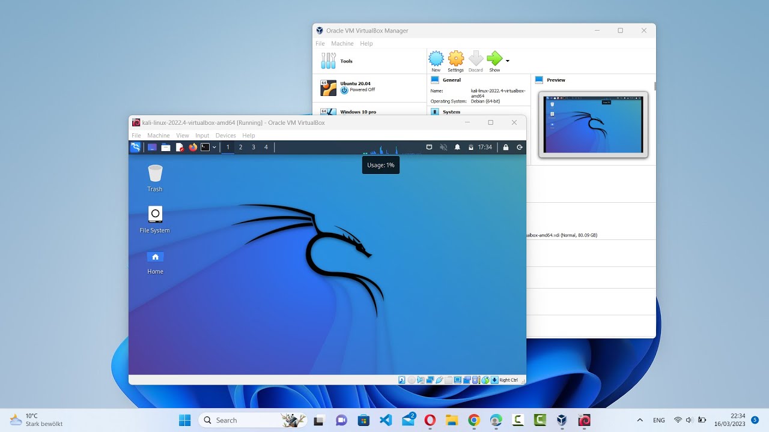Screen dimensions: 769x432
Task: Show hidden tray icons chevron
Action: [x=639, y=420]
